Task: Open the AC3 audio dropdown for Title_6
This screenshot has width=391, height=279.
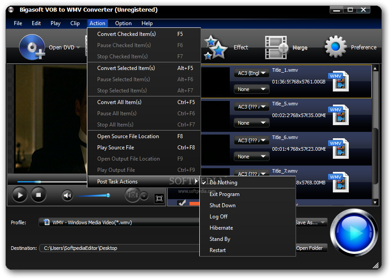Action: (x=251, y=140)
